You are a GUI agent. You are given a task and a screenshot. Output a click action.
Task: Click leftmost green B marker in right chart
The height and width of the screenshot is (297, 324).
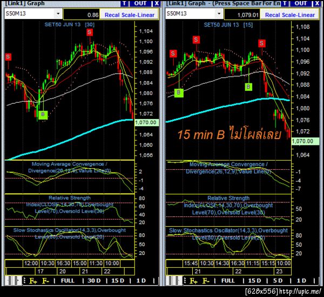[179, 93]
